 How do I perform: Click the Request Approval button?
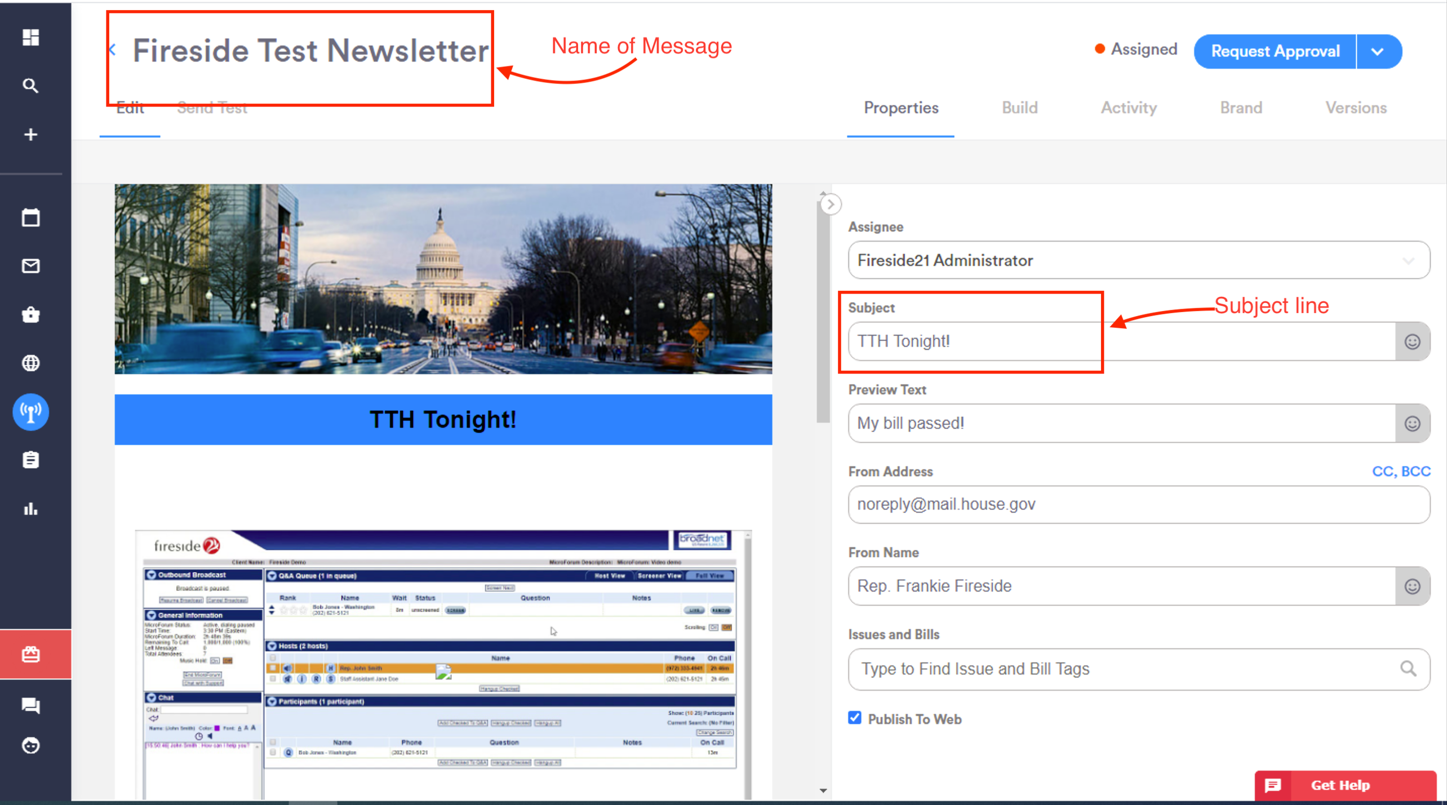(x=1275, y=52)
